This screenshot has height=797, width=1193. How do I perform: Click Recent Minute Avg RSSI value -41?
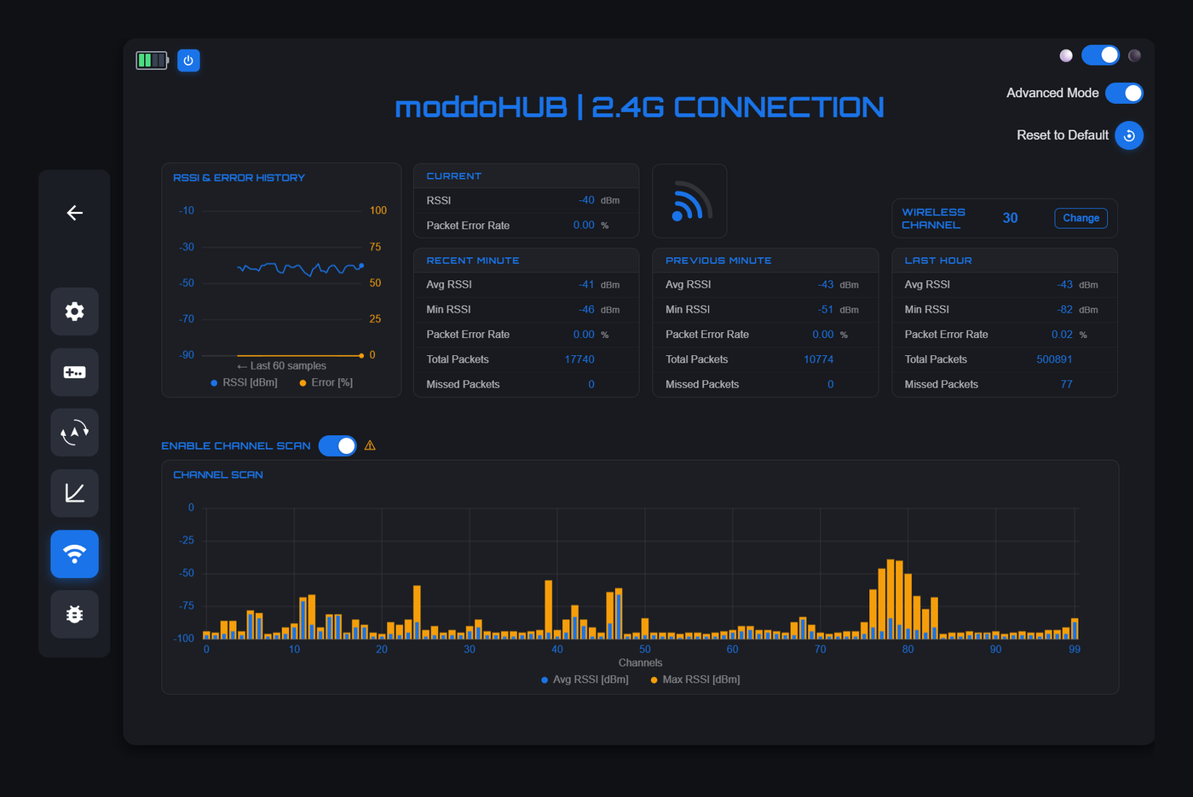[586, 284]
